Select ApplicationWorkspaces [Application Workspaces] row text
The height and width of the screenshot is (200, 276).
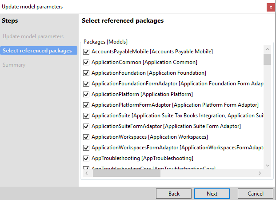150,137
